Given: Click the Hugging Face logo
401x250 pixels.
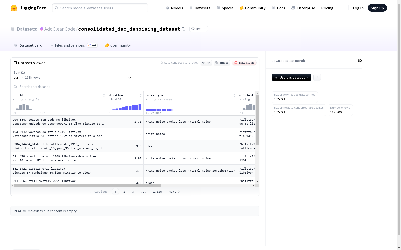Looking at the screenshot, I should (x=28, y=8).
